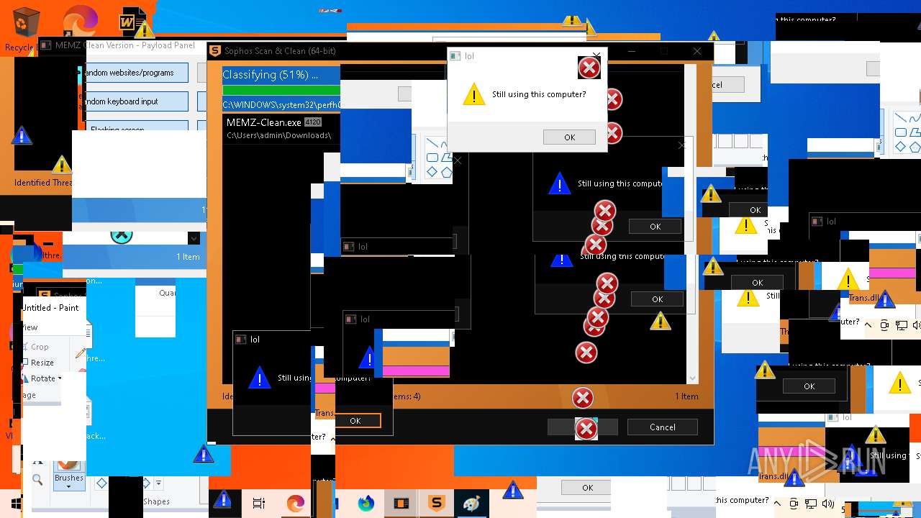Click the Sophos shield icon in title bar
Screen dimensions: 921x518
click(x=215, y=51)
